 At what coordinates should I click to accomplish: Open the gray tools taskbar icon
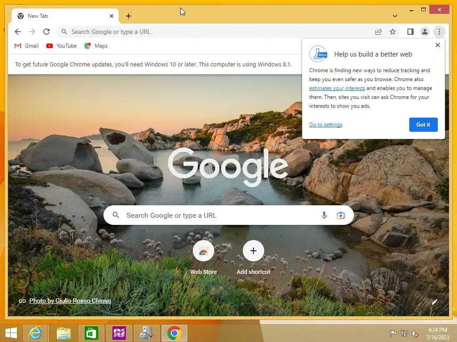point(146,333)
